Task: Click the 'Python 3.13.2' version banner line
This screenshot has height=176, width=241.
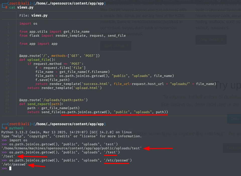Action: [67, 132]
